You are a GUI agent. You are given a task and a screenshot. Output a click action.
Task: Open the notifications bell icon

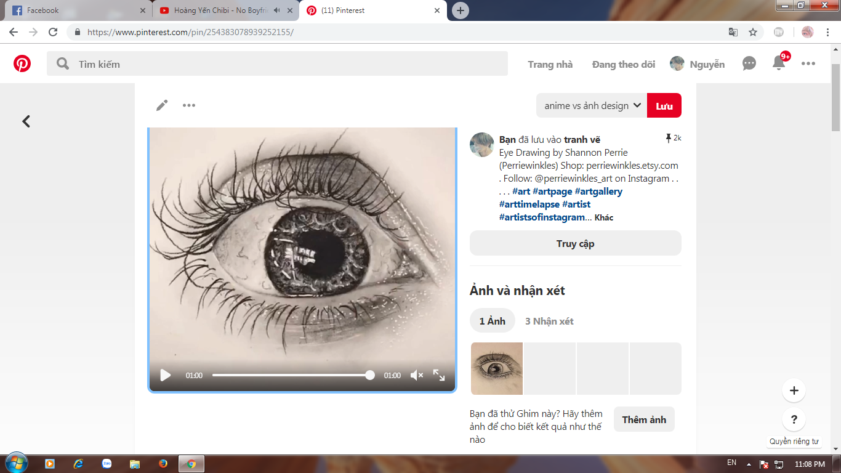coord(779,63)
